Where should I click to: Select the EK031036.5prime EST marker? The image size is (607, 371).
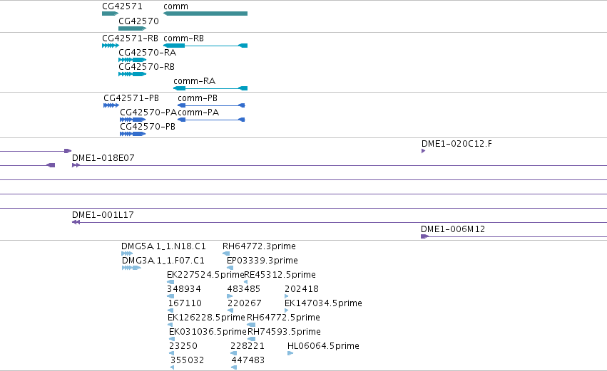(172, 339)
